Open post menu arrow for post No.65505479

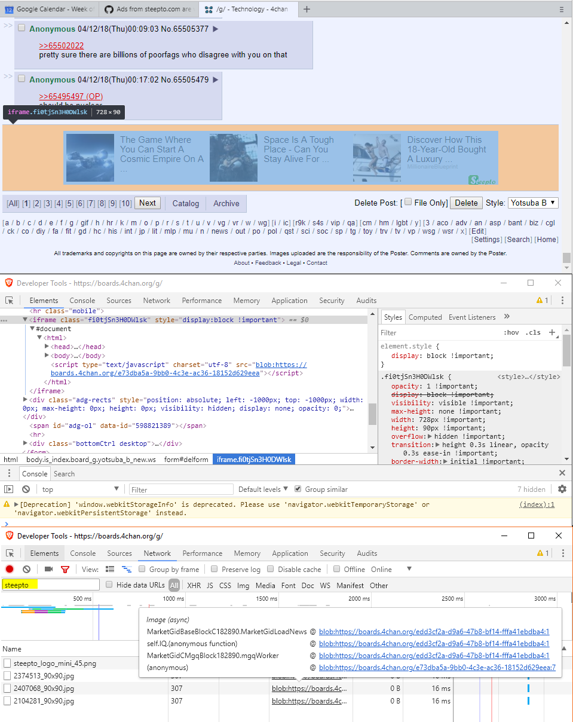(216, 79)
